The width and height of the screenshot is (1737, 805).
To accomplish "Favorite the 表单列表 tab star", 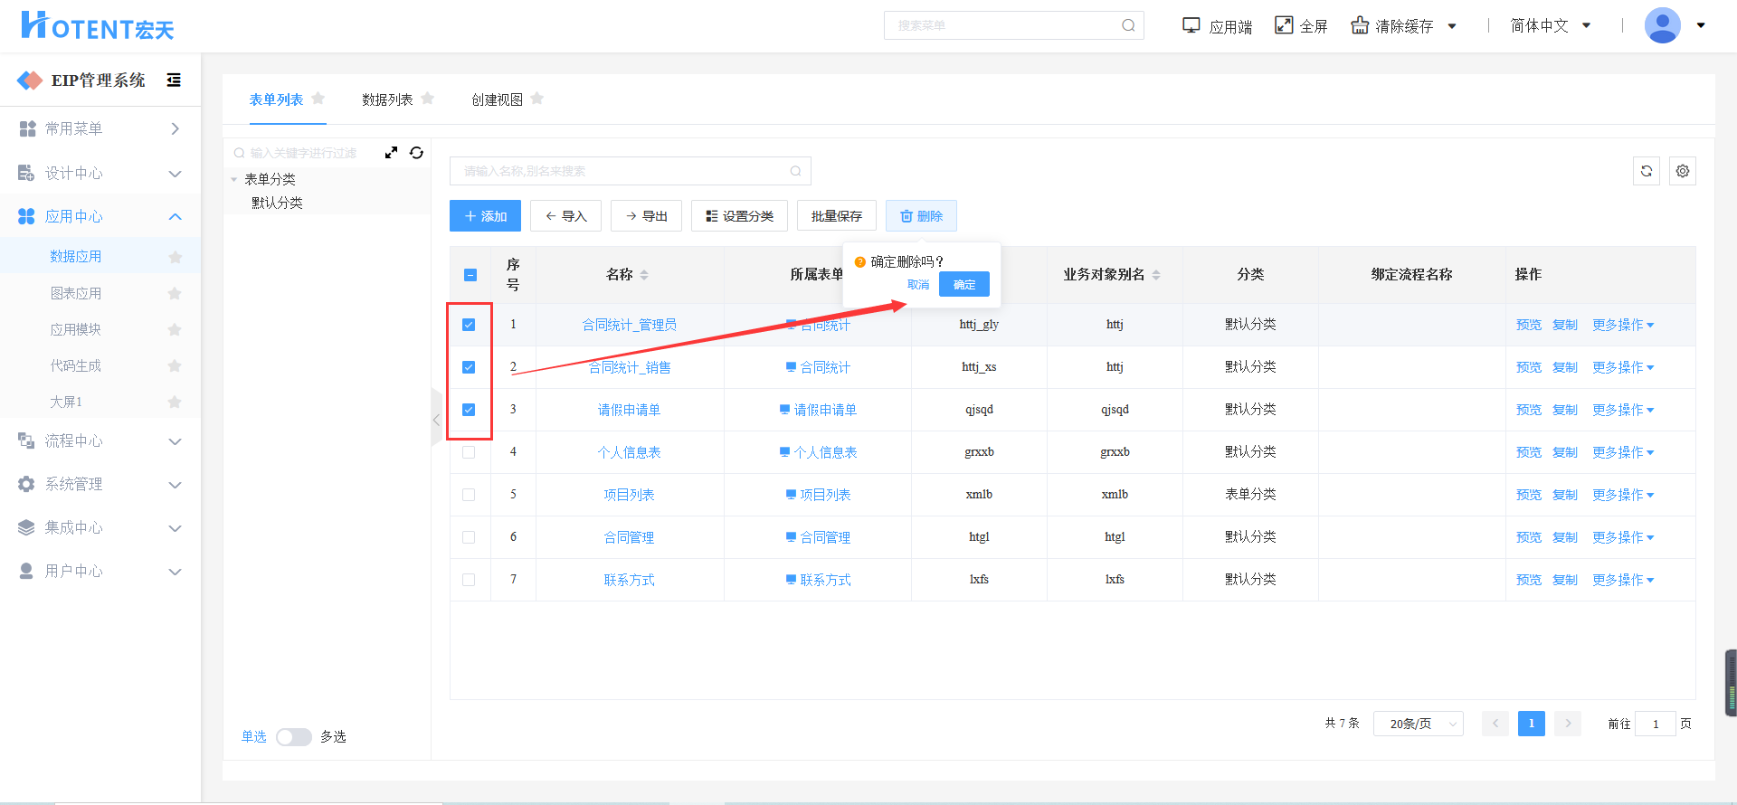I will click(x=318, y=99).
